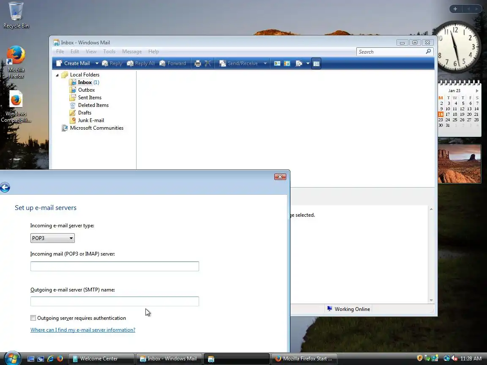
Task: Click the Back arrow in setup wizard
Action: (5, 188)
